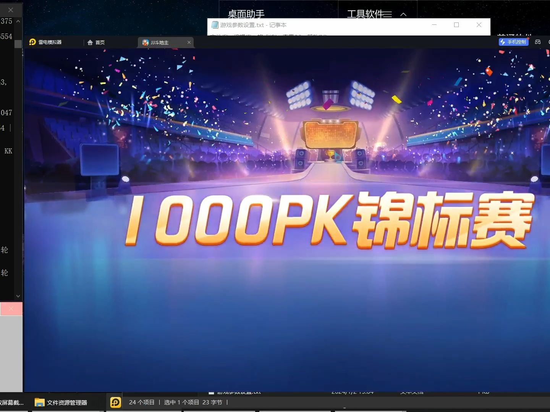The width and height of the screenshot is (550, 412).
Task: Open the 雷电模拟器 logo menu
Action: (x=32, y=42)
